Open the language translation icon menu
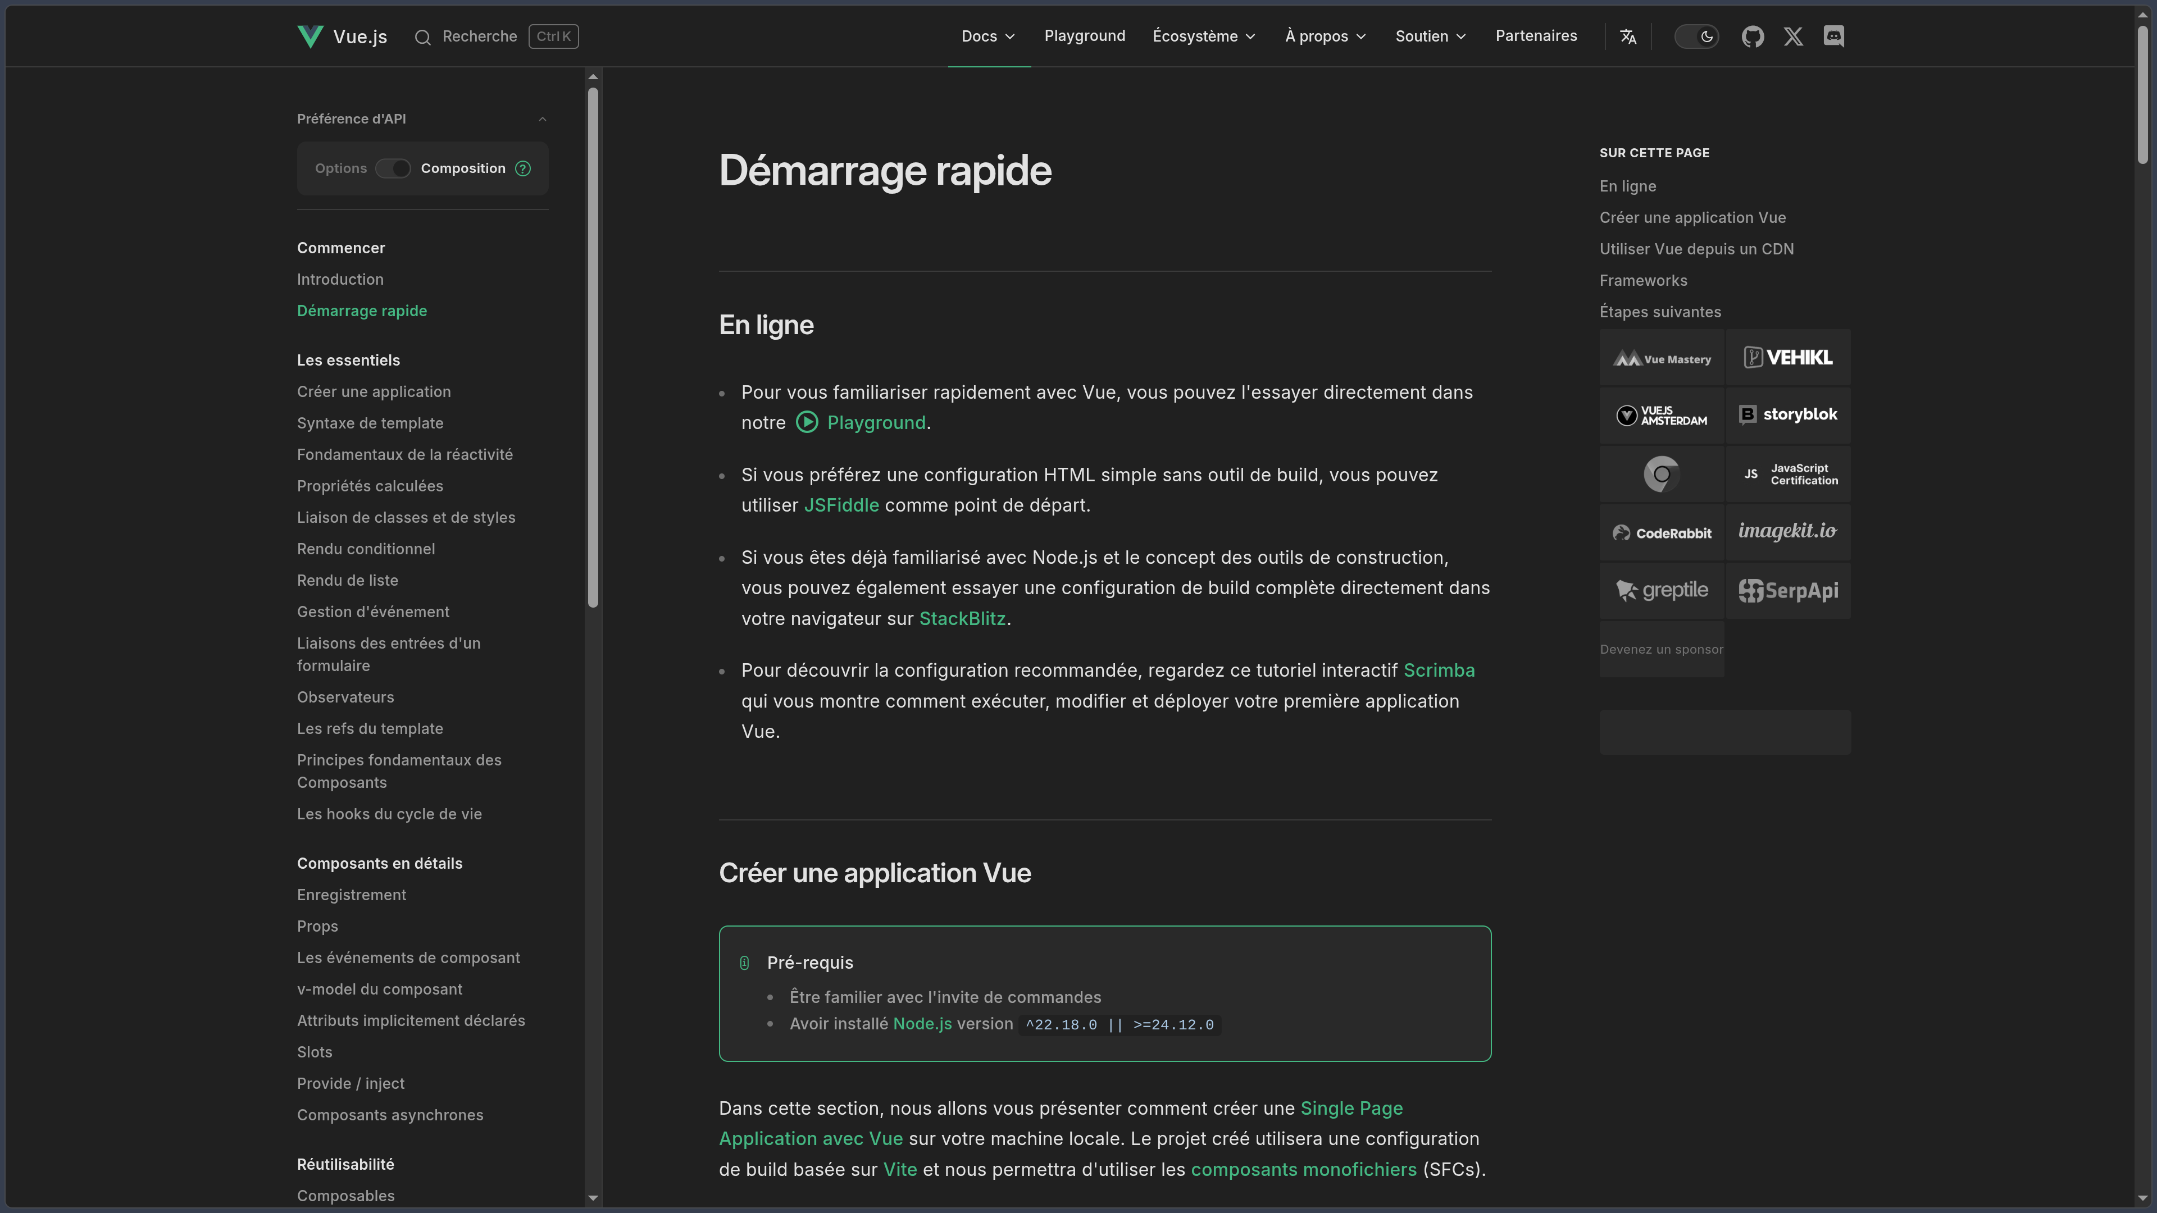2157x1213 pixels. coord(1628,36)
